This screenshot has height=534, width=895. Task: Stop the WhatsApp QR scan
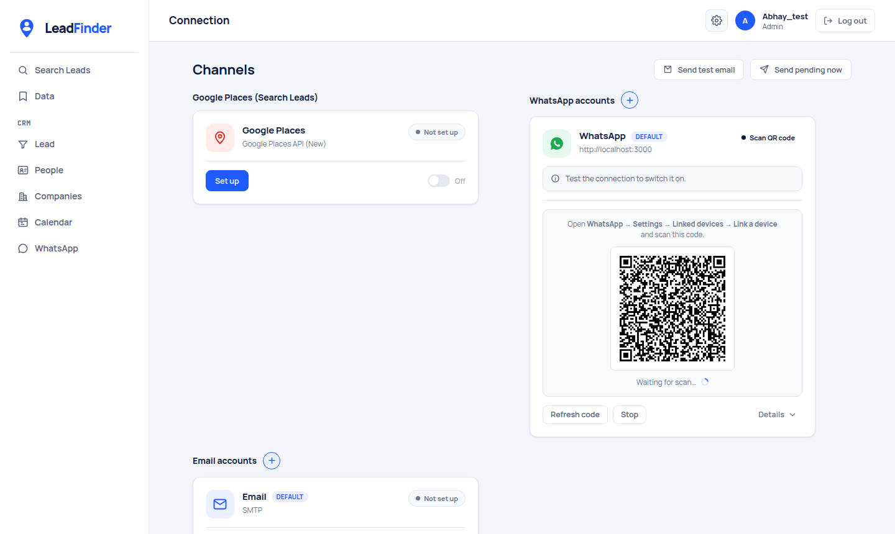point(630,415)
